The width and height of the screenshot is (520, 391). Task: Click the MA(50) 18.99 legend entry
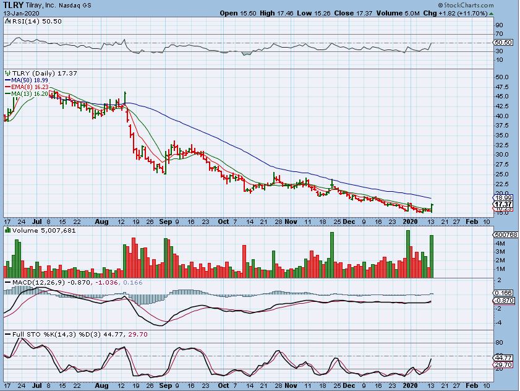(27, 80)
